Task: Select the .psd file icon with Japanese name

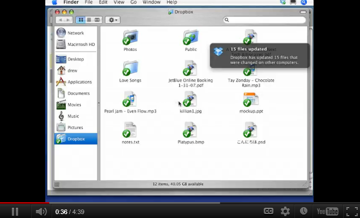Action: click(251, 130)
